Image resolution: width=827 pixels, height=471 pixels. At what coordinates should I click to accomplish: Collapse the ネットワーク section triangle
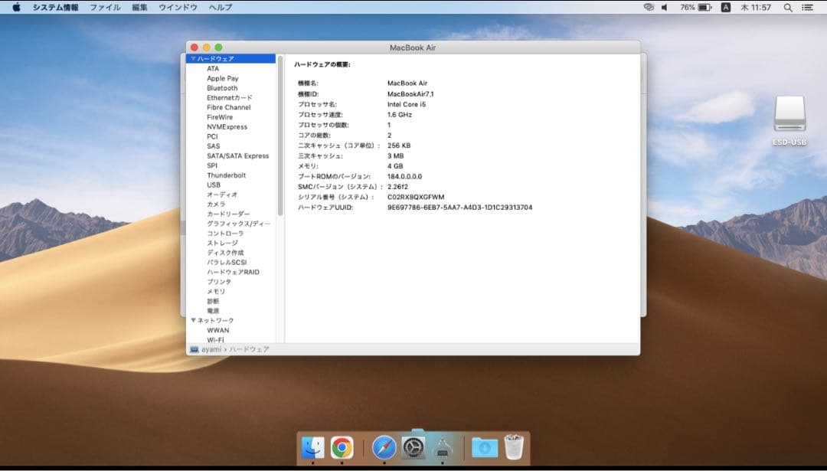pos(193,320)
